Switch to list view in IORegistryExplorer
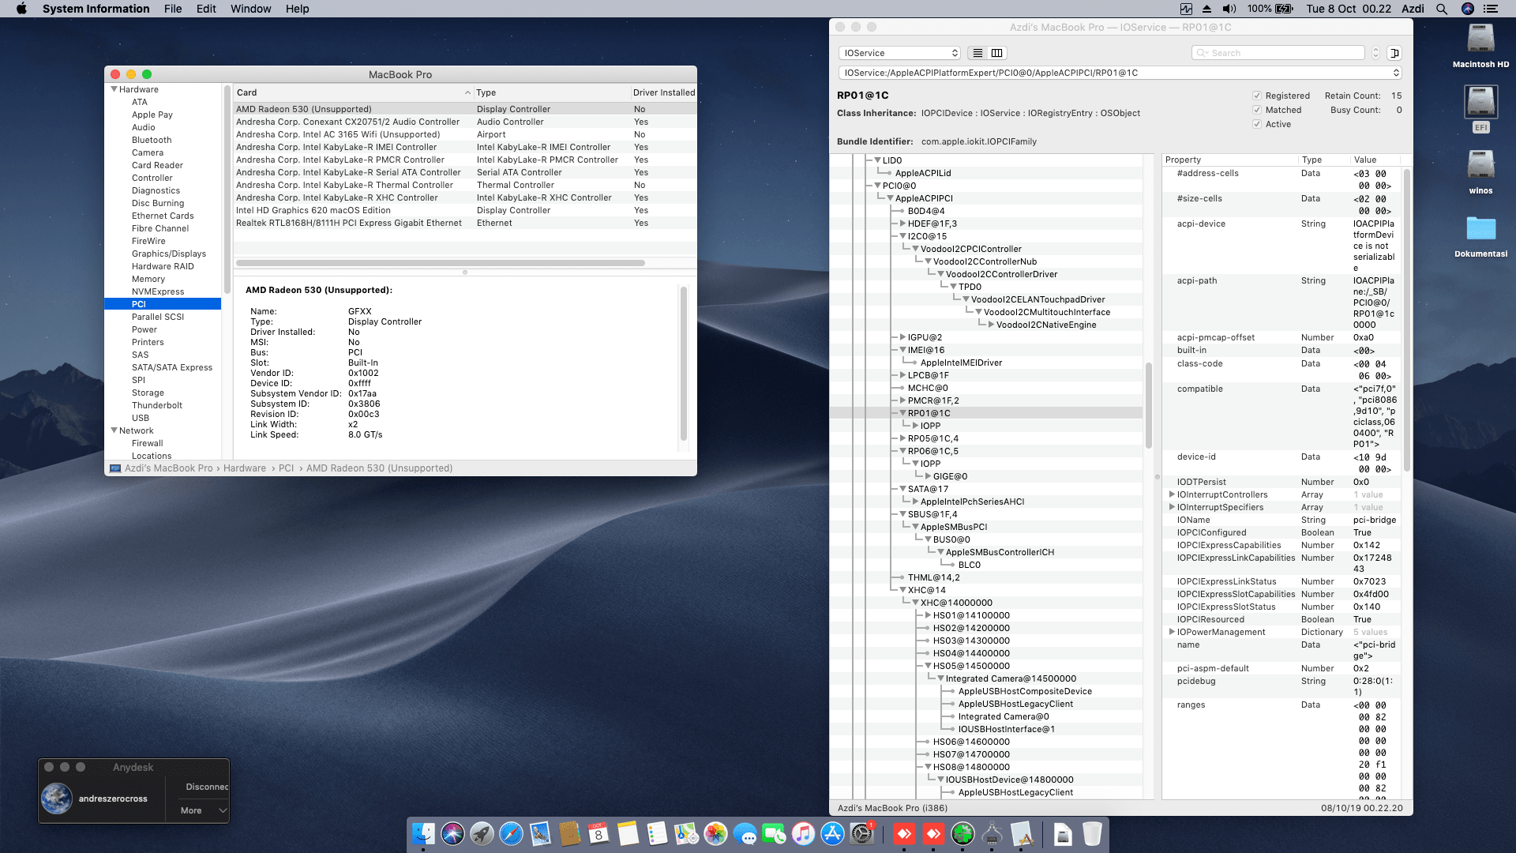 pos(977,53)
